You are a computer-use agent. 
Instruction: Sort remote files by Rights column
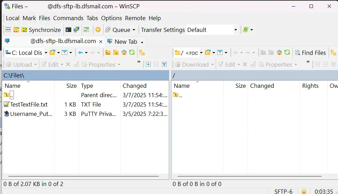click(x=313, y=86)
